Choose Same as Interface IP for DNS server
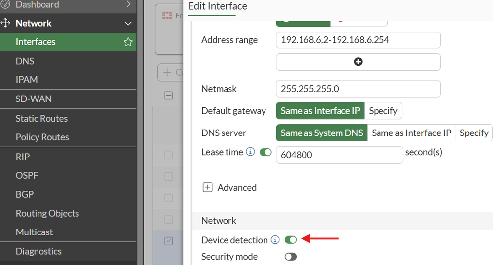This screenshot has height=265, width=493. coord(411,133)
